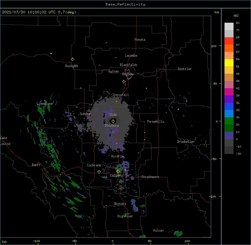Click the royal blue 33-36 dBZ swatch
Viewport: 251px width, 245px height.
coord(229,106)
